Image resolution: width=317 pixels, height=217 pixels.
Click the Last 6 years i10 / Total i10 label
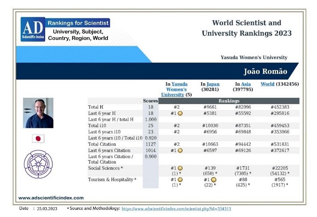[x=115, y=138]
